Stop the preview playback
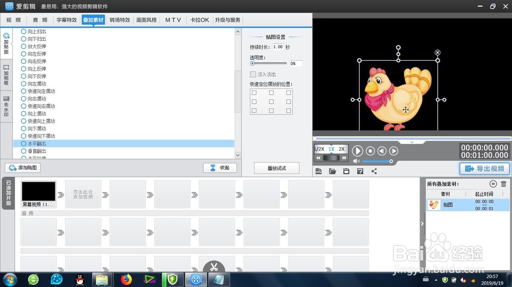512x287 pixels. (370, 151)
